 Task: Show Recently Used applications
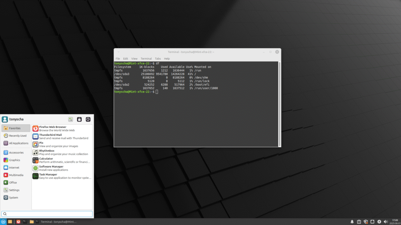point(16,136)
